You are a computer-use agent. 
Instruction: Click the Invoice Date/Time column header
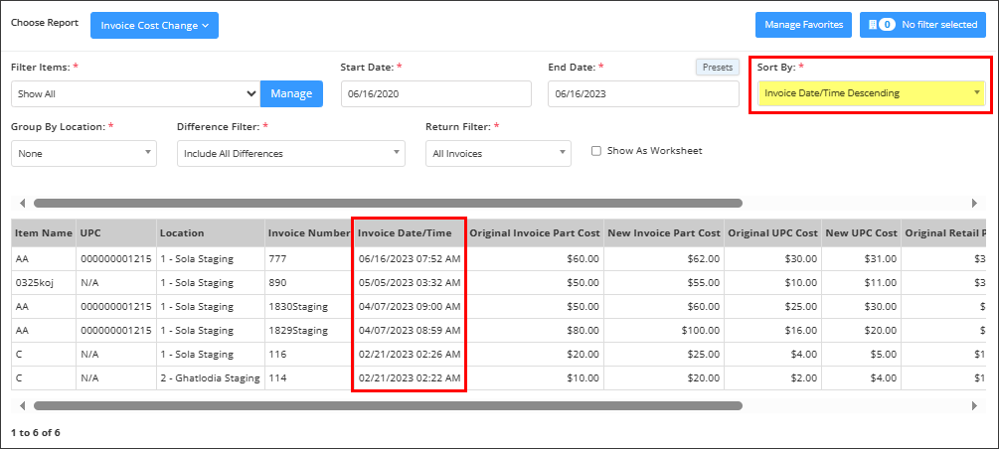(x=409, y=233)
